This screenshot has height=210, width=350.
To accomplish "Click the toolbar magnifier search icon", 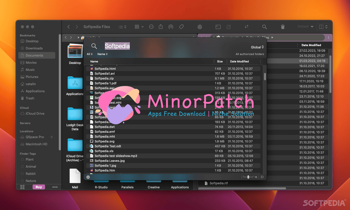I will click(x=264, y=27).
